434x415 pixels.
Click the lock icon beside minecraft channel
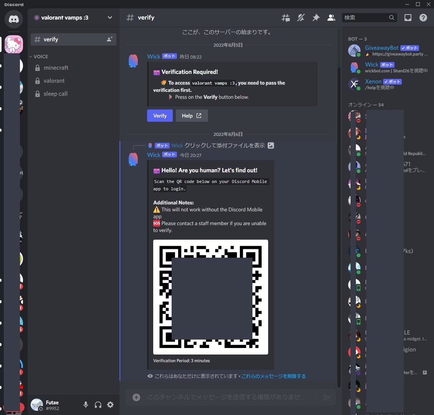(38, 68)
